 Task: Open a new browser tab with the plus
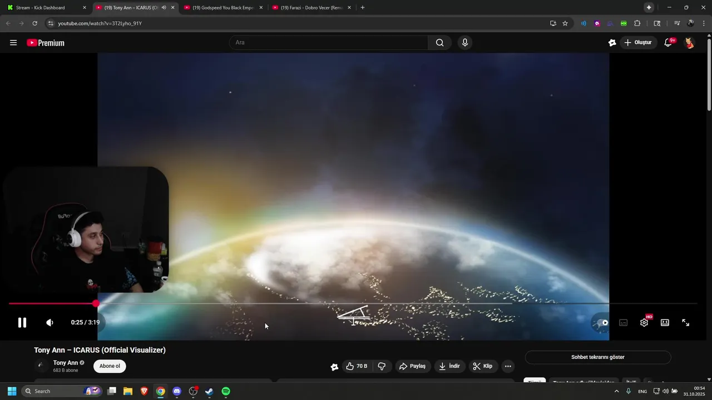click(363, 8)
